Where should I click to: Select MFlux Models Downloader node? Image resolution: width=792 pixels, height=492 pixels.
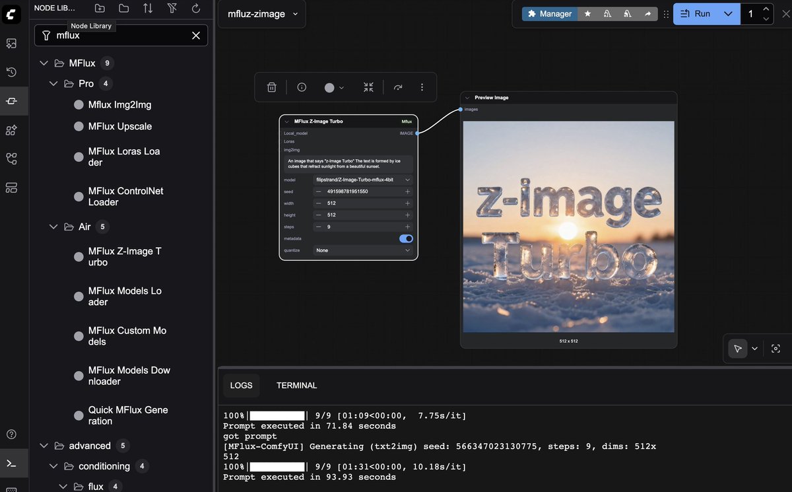pyautogui.click(x=129, y=375)
